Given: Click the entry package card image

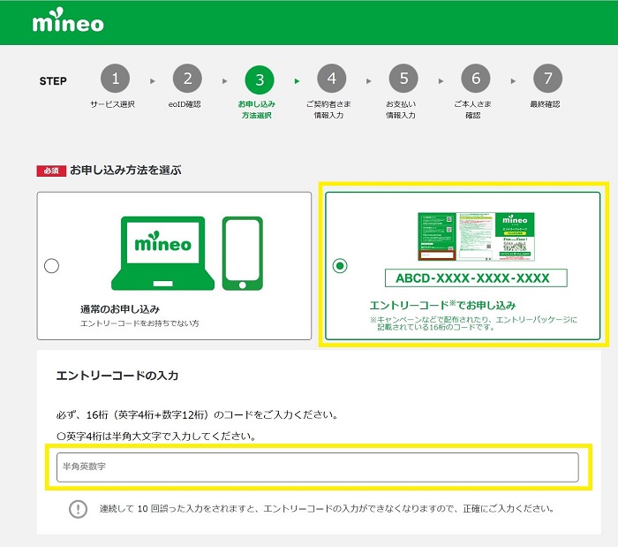Looking at the screenshot, I should [x=476, y=237].
